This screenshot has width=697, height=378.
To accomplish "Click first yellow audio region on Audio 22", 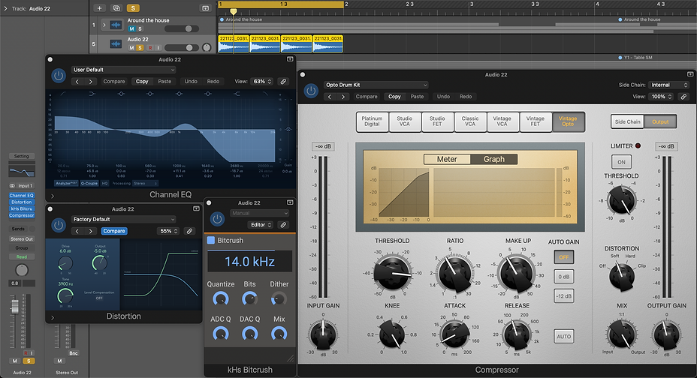I will [x=234, y=44].
